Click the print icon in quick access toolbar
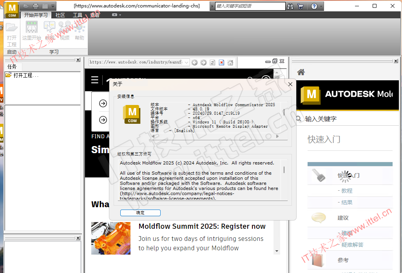This screenshot has height=273, width=402. (x=36, y=6)
